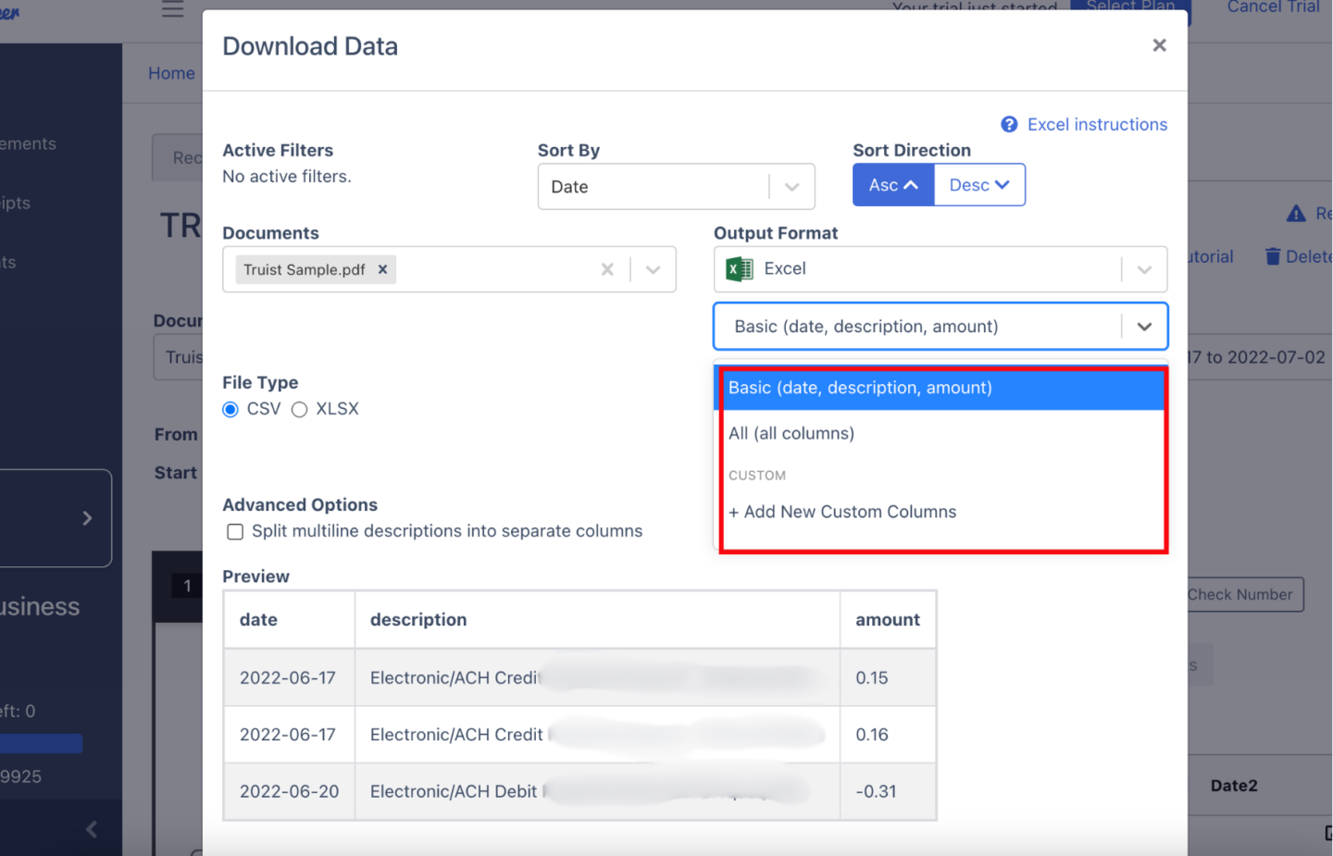Viewport: 1333px width, 856px height.
Task: Remove Truist Sample.pdf tag
Action: tap(382, 269)
